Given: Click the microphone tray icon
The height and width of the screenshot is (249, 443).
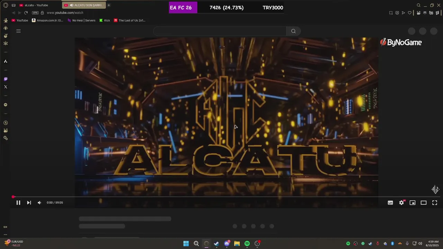Looking at the screenshot, I should click(407, 243).
